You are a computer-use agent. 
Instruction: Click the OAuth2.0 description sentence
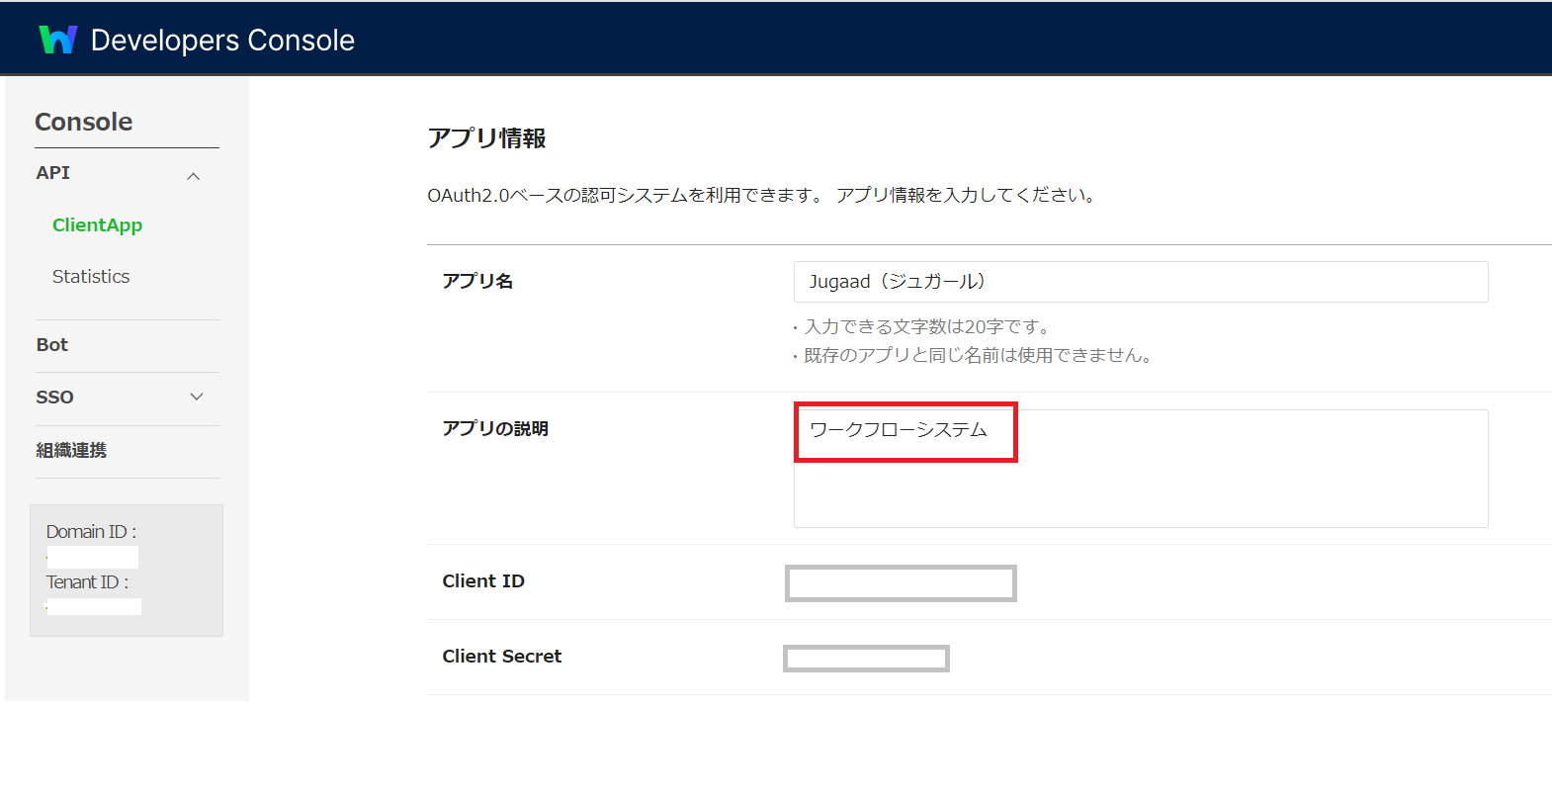[763, 196]
